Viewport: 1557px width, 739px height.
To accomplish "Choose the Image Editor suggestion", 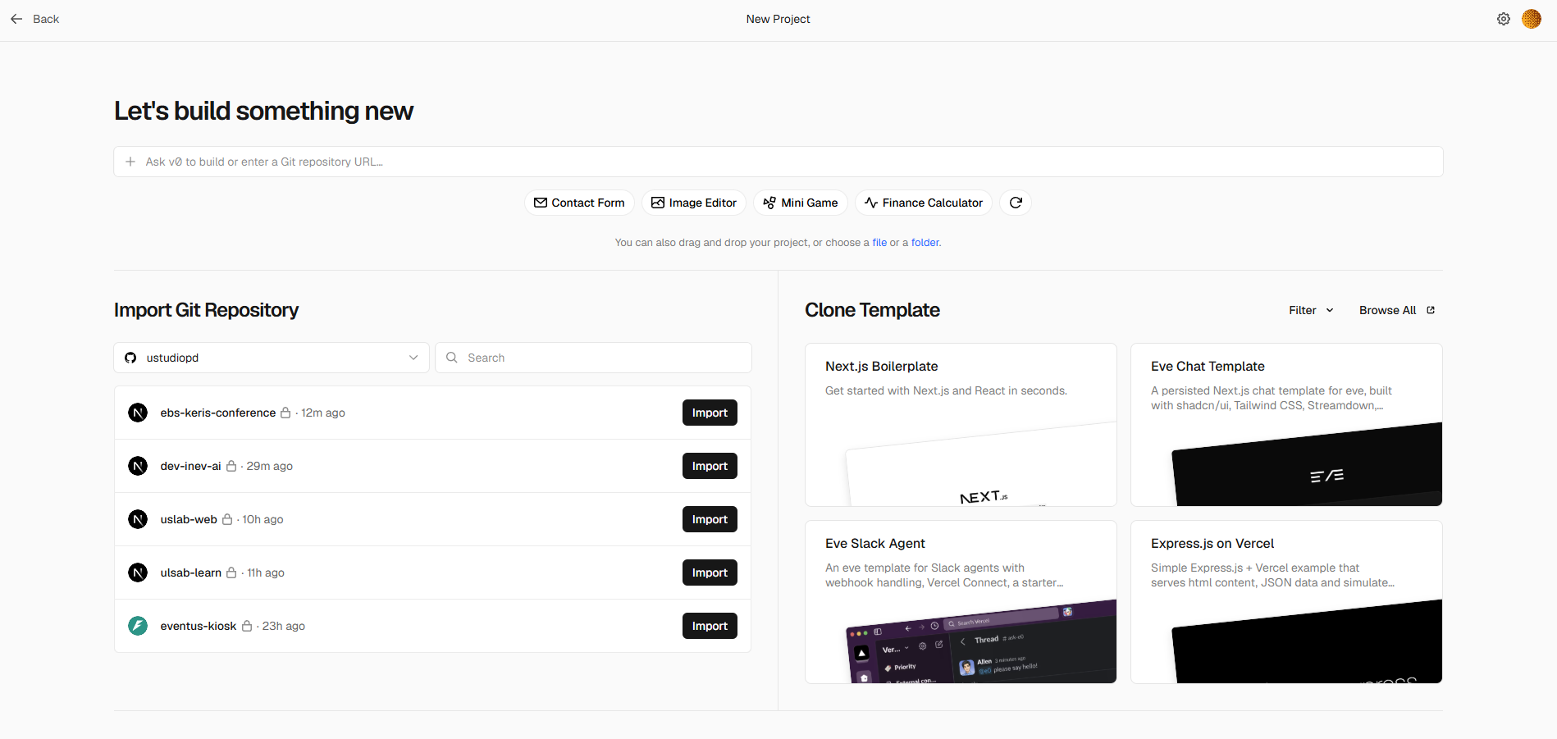I will [694, 203].
